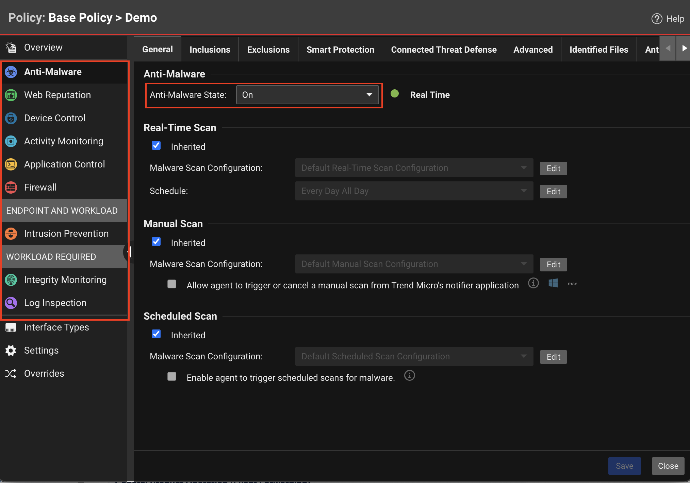
Task: Uncheck Inherited under Manual Scan
Action: [156, 242]
